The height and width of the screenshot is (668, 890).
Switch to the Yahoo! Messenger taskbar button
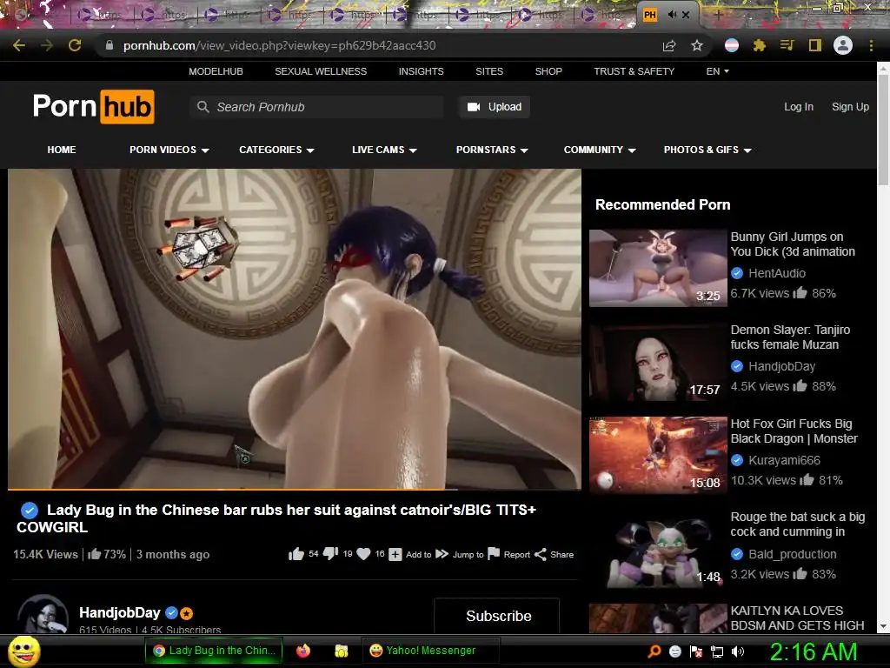(x=431, y=651)
